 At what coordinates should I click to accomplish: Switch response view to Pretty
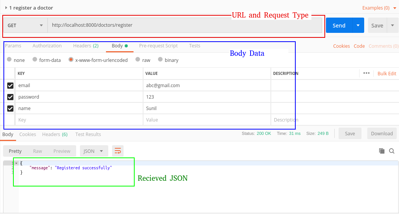coord(15,151)
